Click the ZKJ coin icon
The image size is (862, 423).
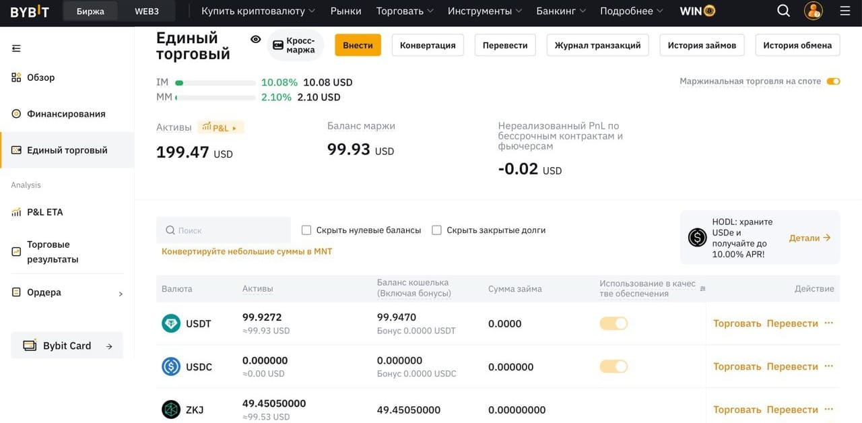(x=171, y=410)
